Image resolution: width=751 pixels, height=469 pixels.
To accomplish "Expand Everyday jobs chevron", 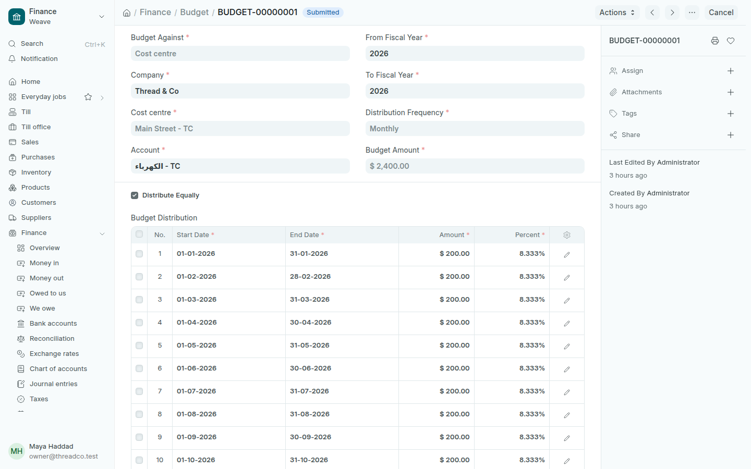I will [x=102, y=97].
